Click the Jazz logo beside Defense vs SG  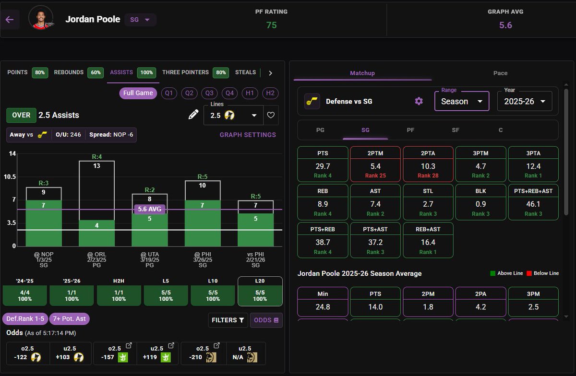point(312,101)
